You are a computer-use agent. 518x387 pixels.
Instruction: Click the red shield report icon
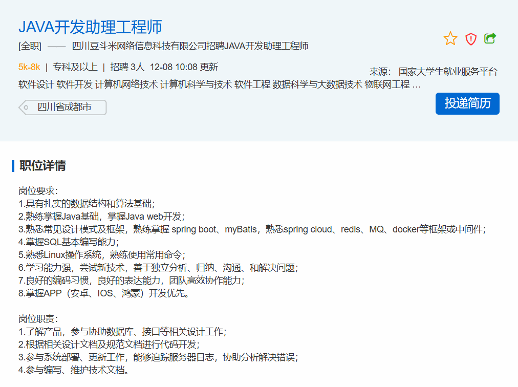click(471, 39)
